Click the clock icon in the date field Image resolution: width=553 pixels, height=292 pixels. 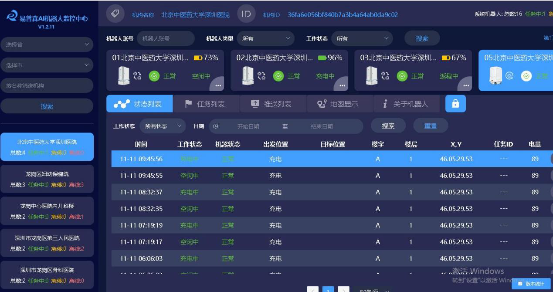(215, 126)
